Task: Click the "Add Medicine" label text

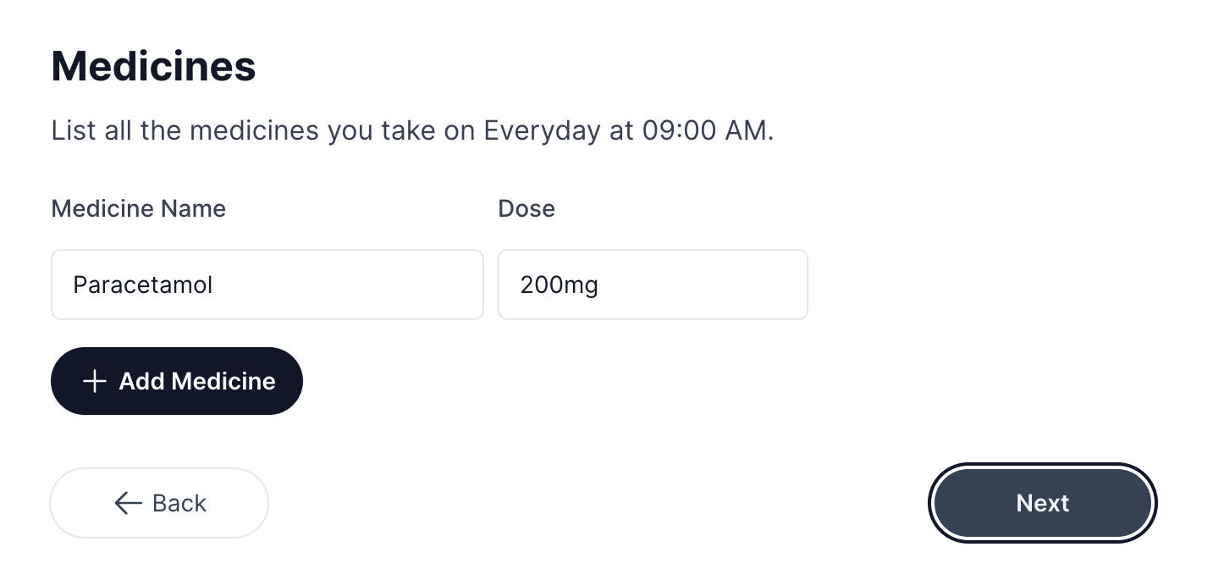Action: (x=197, y=381)
